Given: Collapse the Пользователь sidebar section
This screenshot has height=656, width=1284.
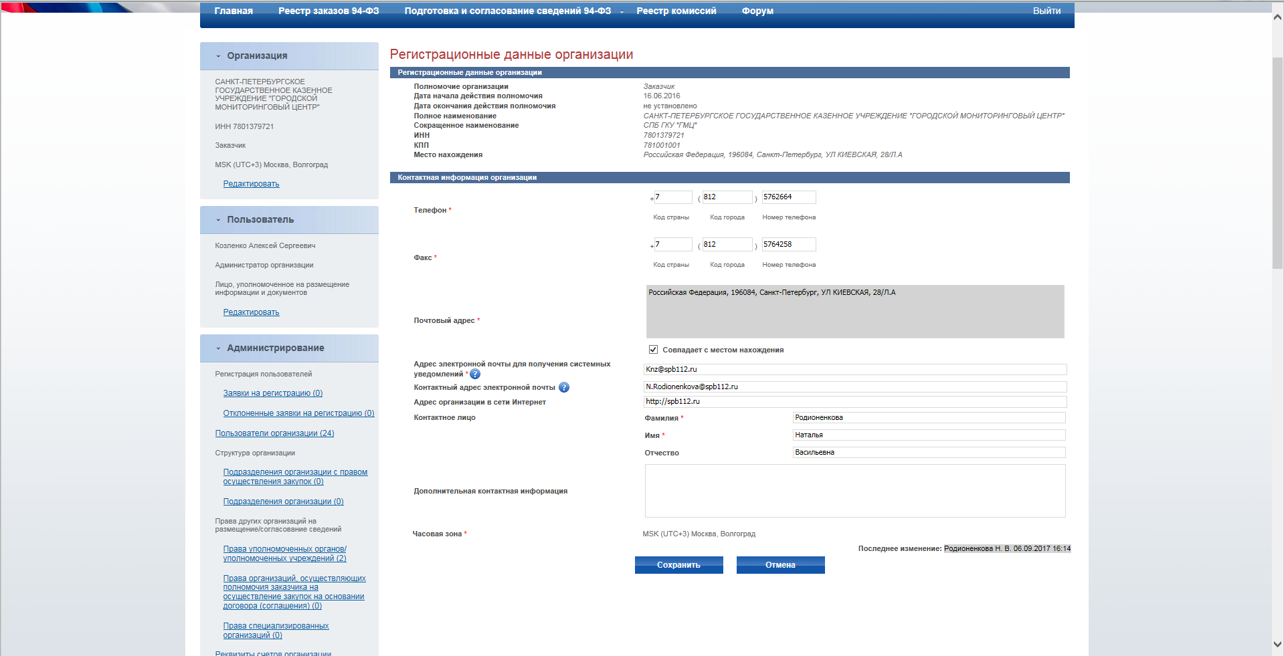Looking at the screenshot, I should [x=218, y=220].
